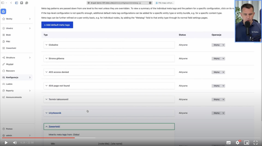Image resolution: width=262 pixels, height=146 pixels.
Task: Click the Pomoc help icon
Action: tap(4, 129)
